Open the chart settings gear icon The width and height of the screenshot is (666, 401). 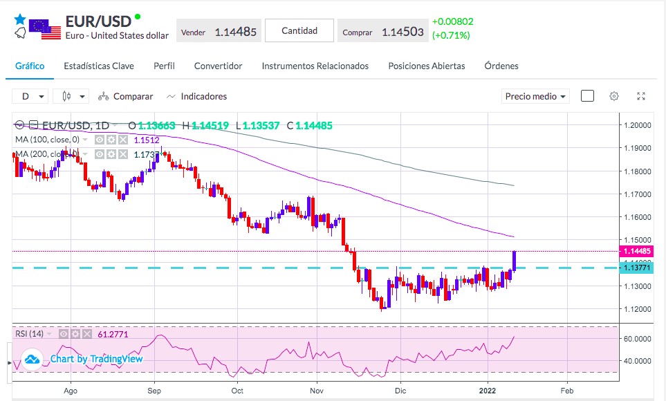coord(613,96)
